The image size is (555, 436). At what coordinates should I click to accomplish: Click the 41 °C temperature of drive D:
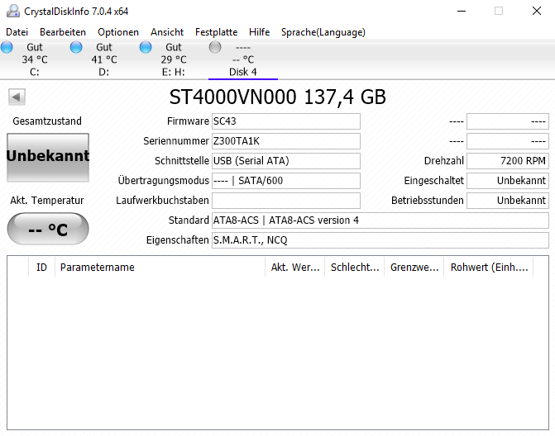click(104, 59)
